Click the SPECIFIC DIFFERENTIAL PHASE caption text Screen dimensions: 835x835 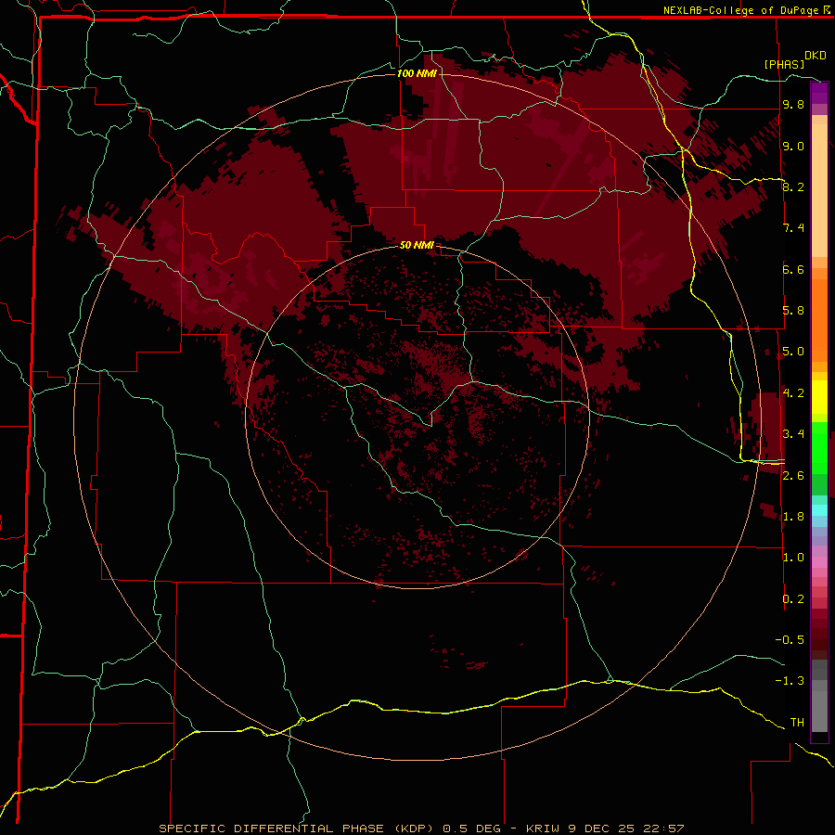click(x=271, y=829)
